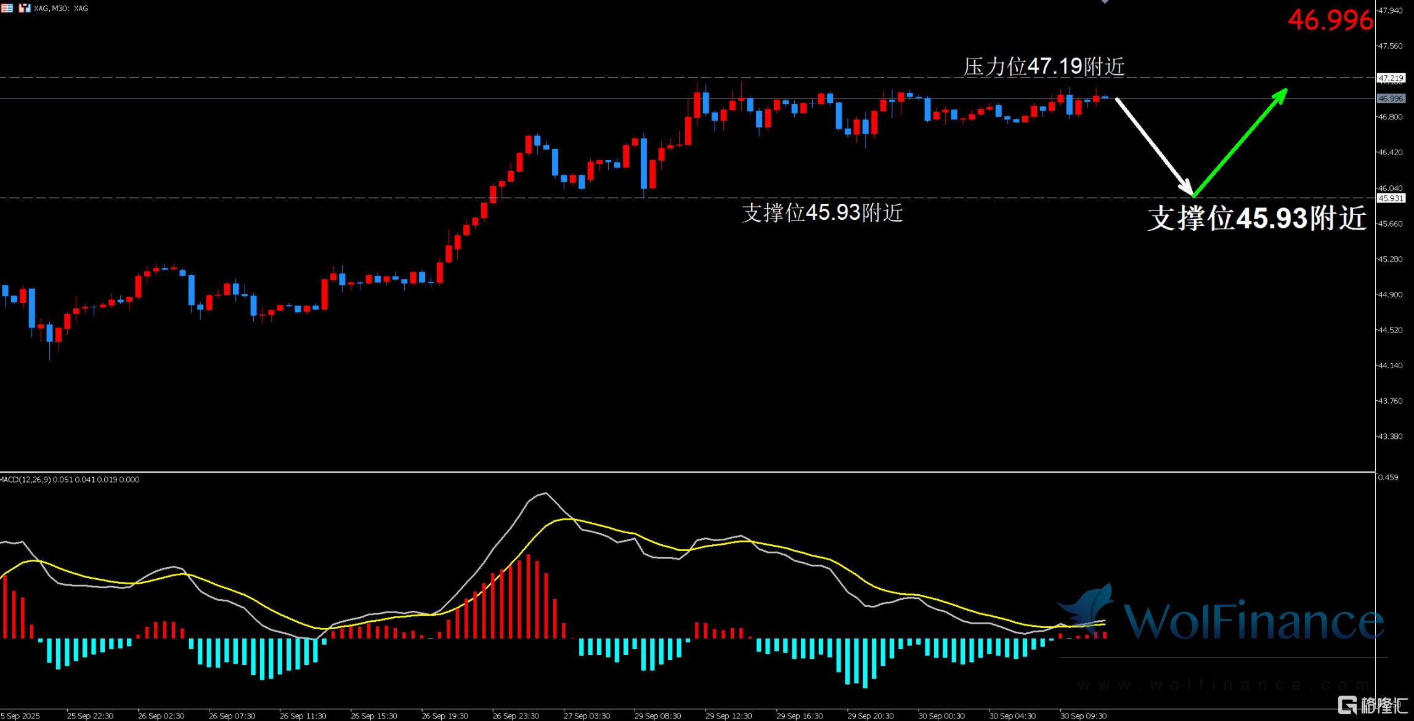Click the 47.219 price tag on axis
Image resolution: width=1414 pixels, height=721 pixels.
[x=1391, y=78]
